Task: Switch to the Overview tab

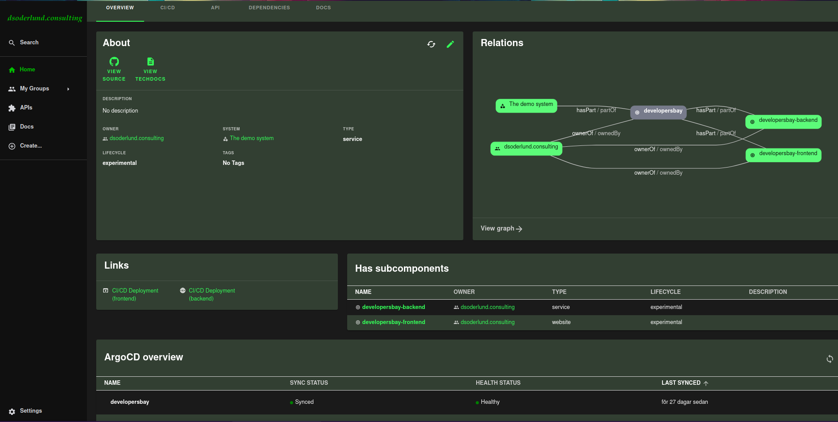Action: 120,8
